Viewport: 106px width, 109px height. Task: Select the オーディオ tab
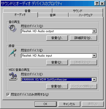pos(20,15)
